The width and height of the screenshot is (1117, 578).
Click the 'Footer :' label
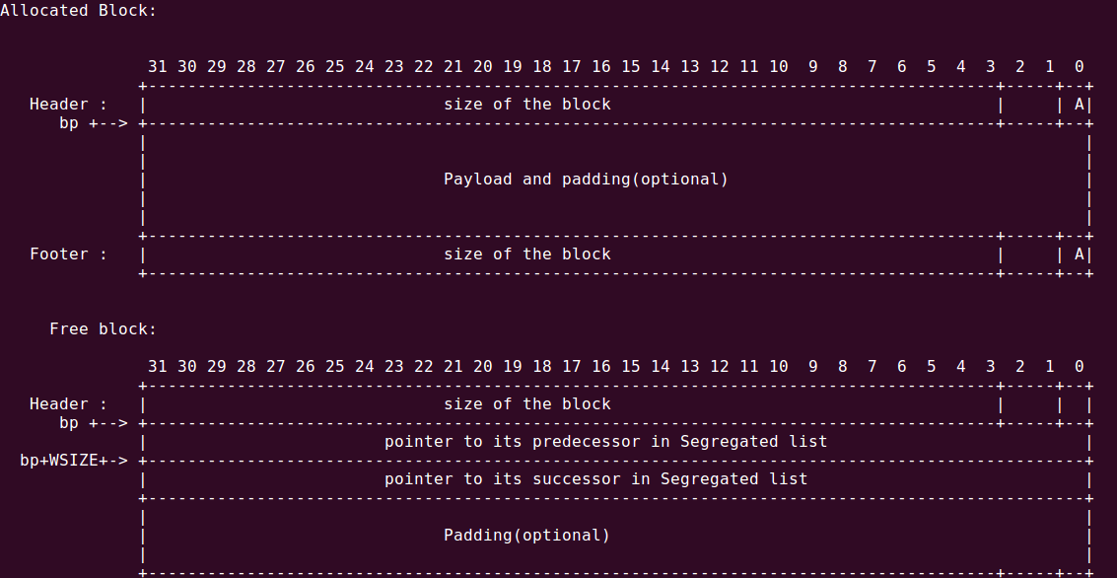tap(68, 254)
